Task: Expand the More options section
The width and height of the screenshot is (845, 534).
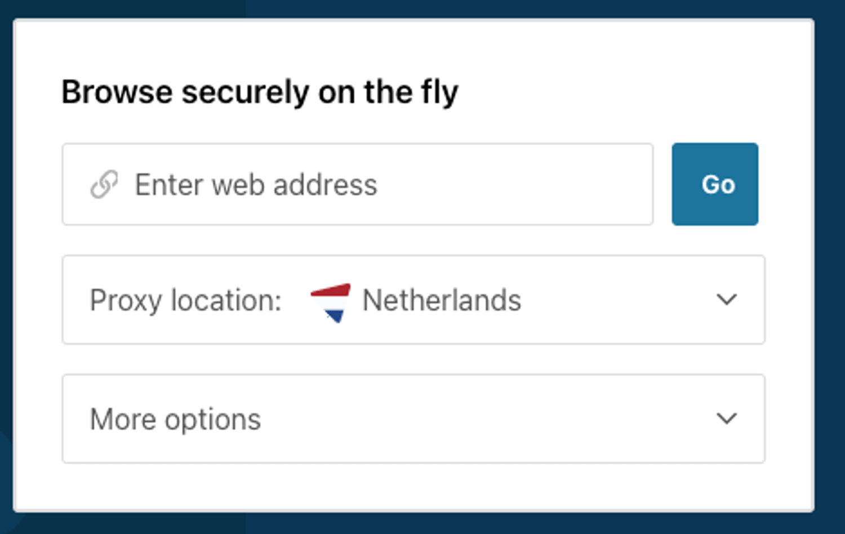Action: (x=413, y=419)
